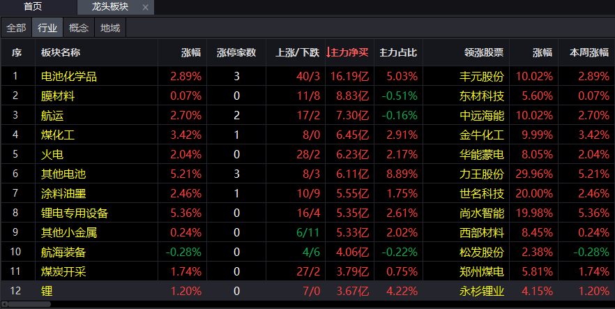Show 全部 sector filter
Screen dimensions: 615x309
[x=16, y=28]
